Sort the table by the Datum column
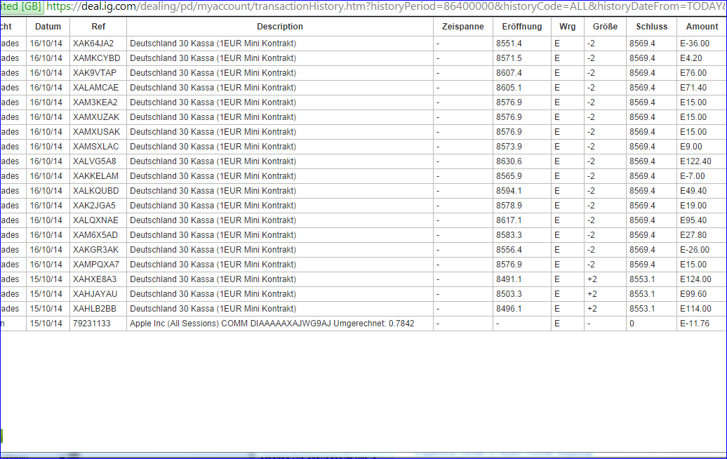The width and height of the screenshot is (727, 459). [x=48, y=26]
